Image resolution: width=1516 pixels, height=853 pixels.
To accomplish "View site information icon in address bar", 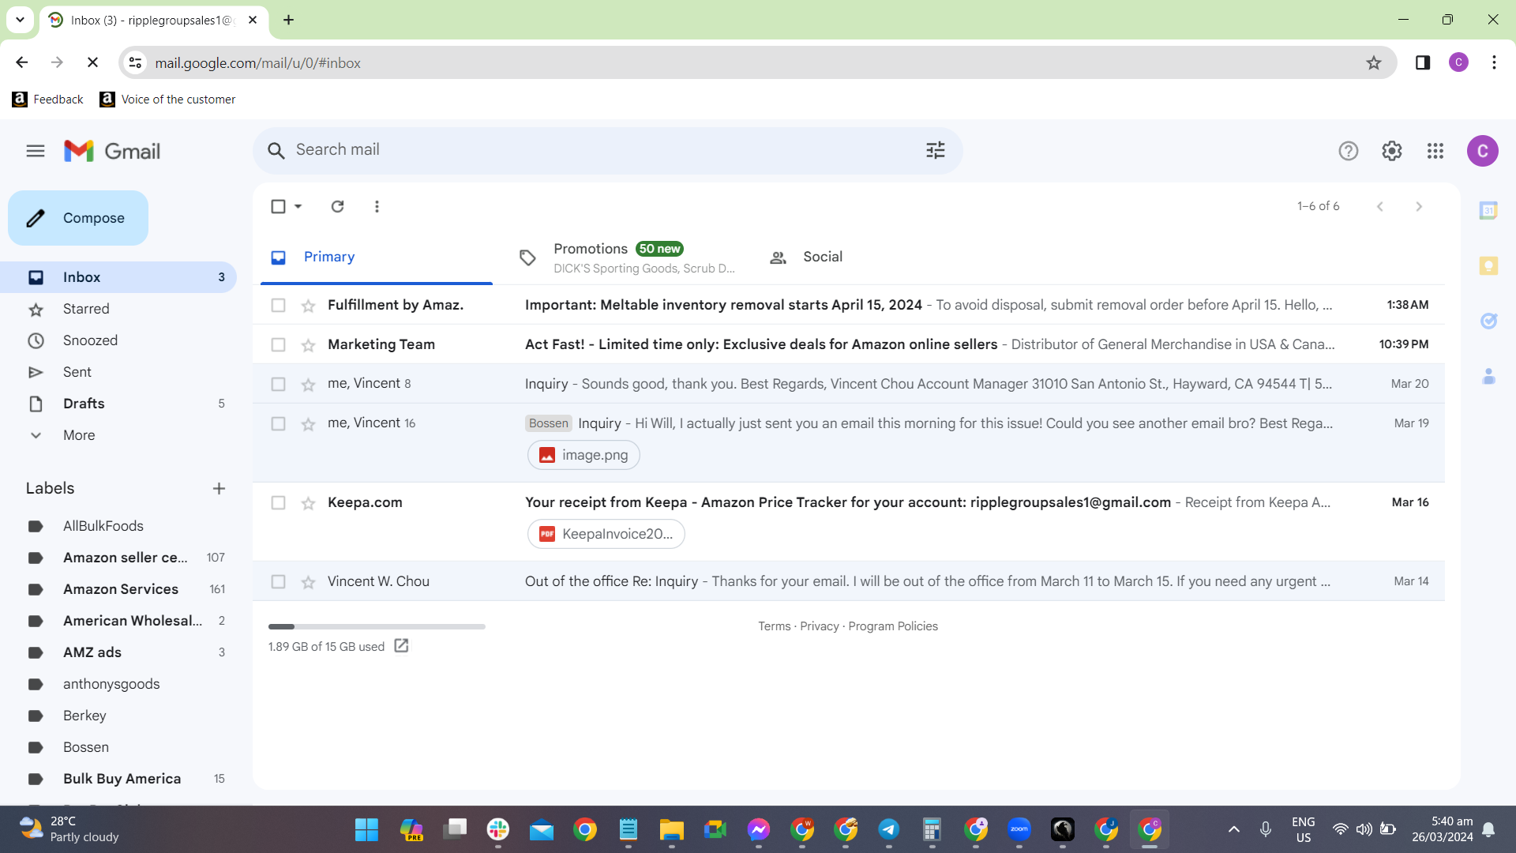I will coord(136,62).
